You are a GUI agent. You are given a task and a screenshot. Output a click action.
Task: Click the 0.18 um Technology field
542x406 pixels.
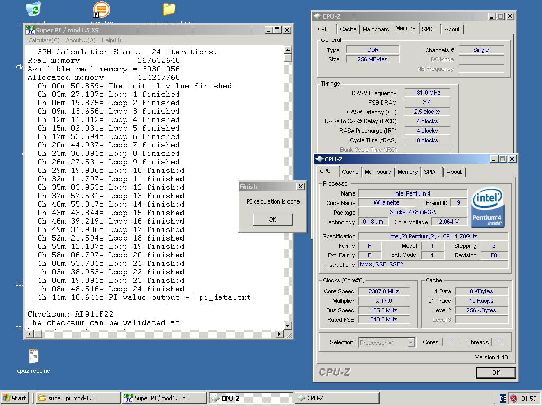tap(373, 222)
